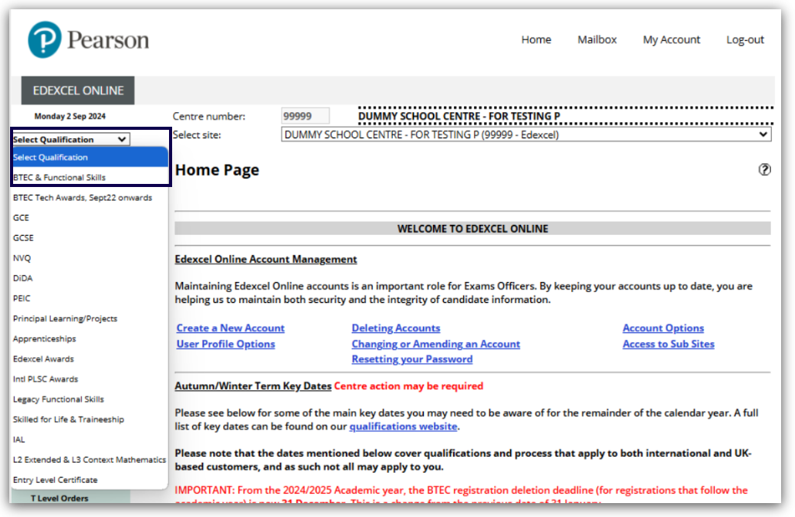Choose the highlighted Select Qualification option
This screenshot has width=795, height=517.
(x=90, y=158)
